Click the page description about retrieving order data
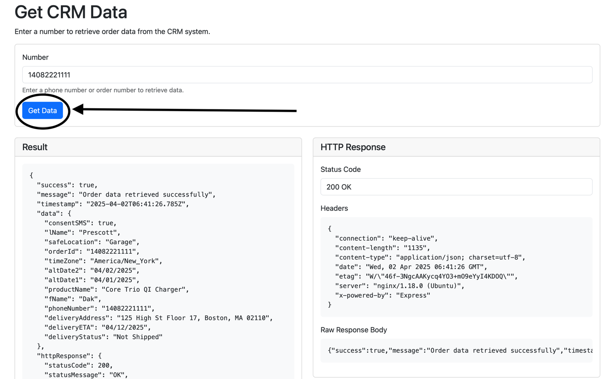 point(112,32)
